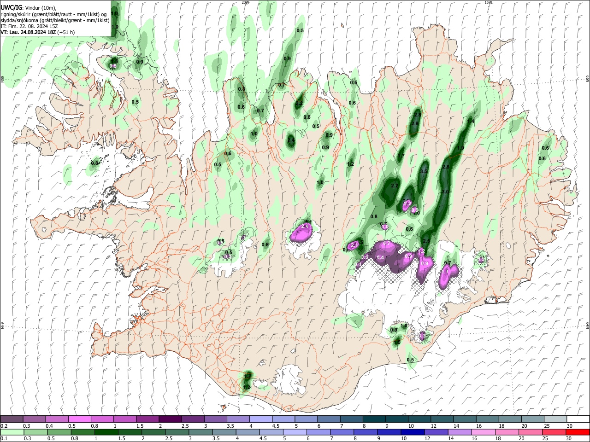Click the light grey swatch between 25 and 30 on the purple-to-teal scale

[556, 419]
